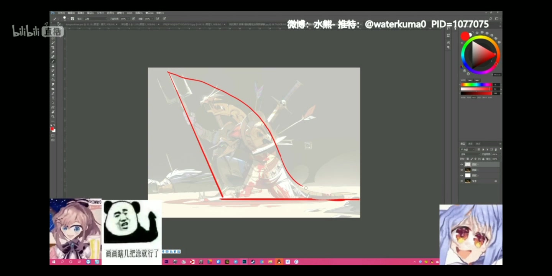552x276 pixels.
Task: Open the Premiere Pro taskbar icon
Action: pyautogui.click(x=166, y=262)
